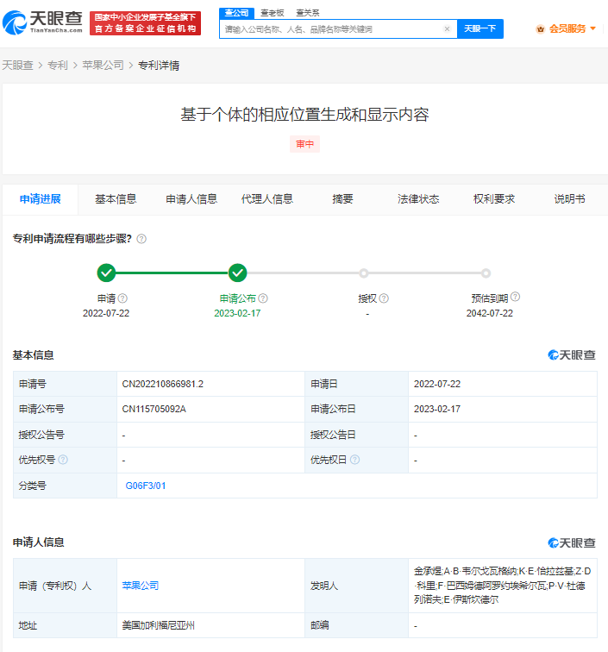
Task: Open the G06F3/01 classification link
Action: [x=146, y=486]
